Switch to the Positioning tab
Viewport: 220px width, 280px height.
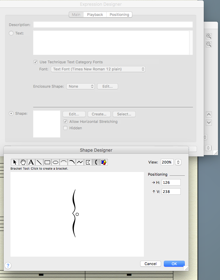tap(119, 15)
